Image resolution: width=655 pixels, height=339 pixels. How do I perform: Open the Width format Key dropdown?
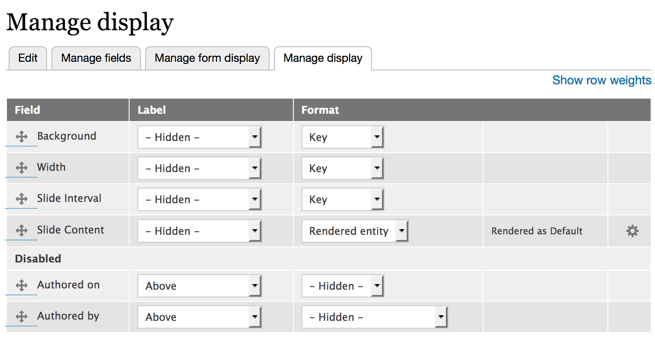click(343, 168)
